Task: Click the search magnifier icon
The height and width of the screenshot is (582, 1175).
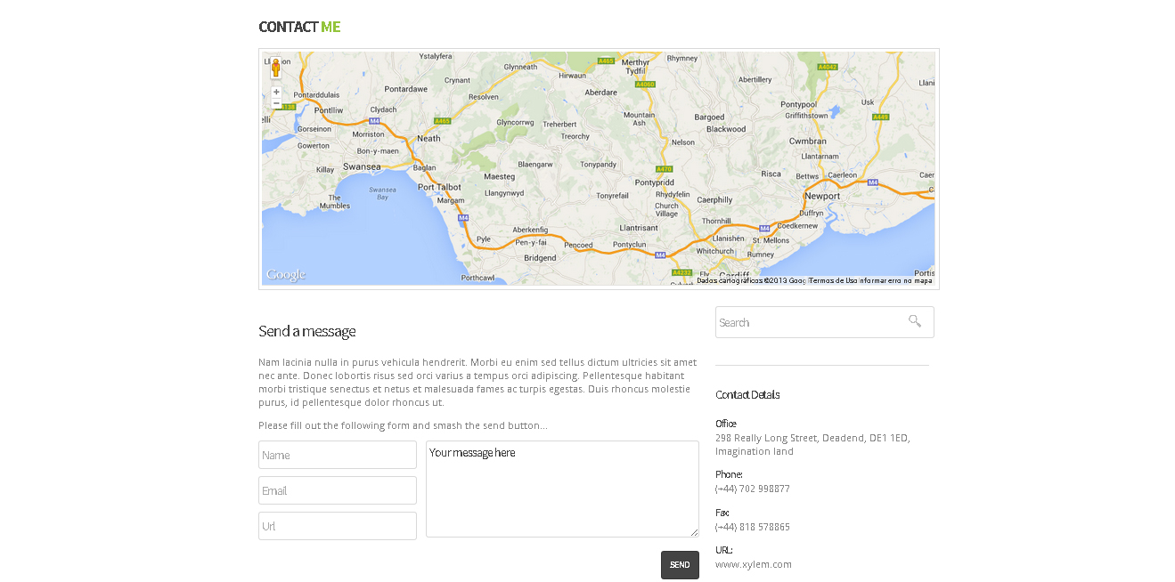Action: point(914,321)
